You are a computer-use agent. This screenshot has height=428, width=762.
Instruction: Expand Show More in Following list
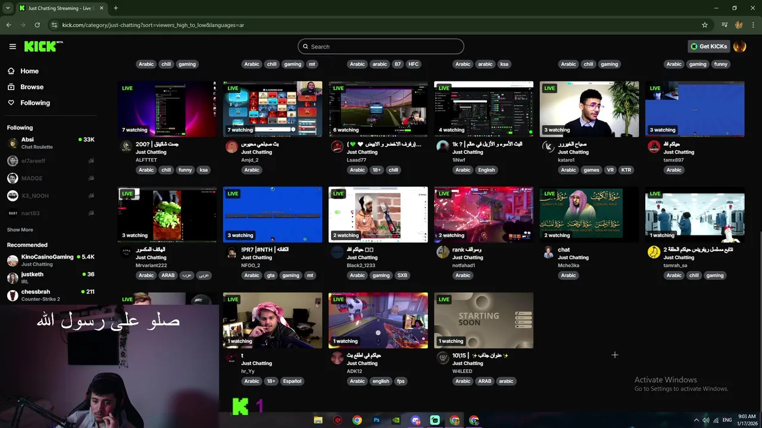click(x=20, y=229)
